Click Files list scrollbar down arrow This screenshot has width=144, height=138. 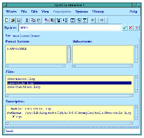[136, 91]
